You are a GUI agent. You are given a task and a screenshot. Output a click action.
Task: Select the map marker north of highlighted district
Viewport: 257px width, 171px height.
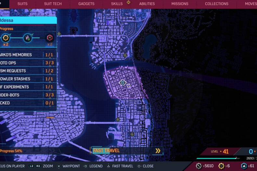click(125, 55)
